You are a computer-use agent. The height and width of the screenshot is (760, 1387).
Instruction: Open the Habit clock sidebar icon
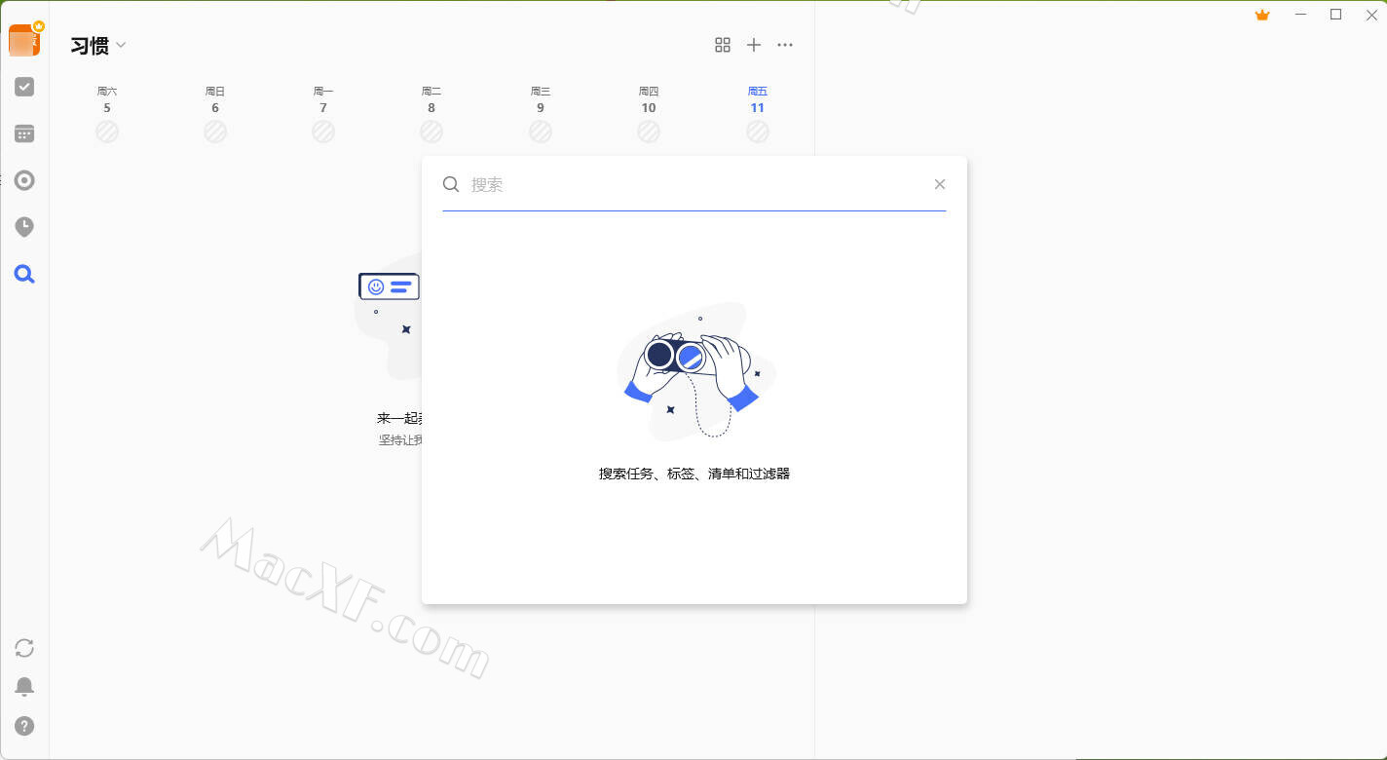click(x=24, y=227)
